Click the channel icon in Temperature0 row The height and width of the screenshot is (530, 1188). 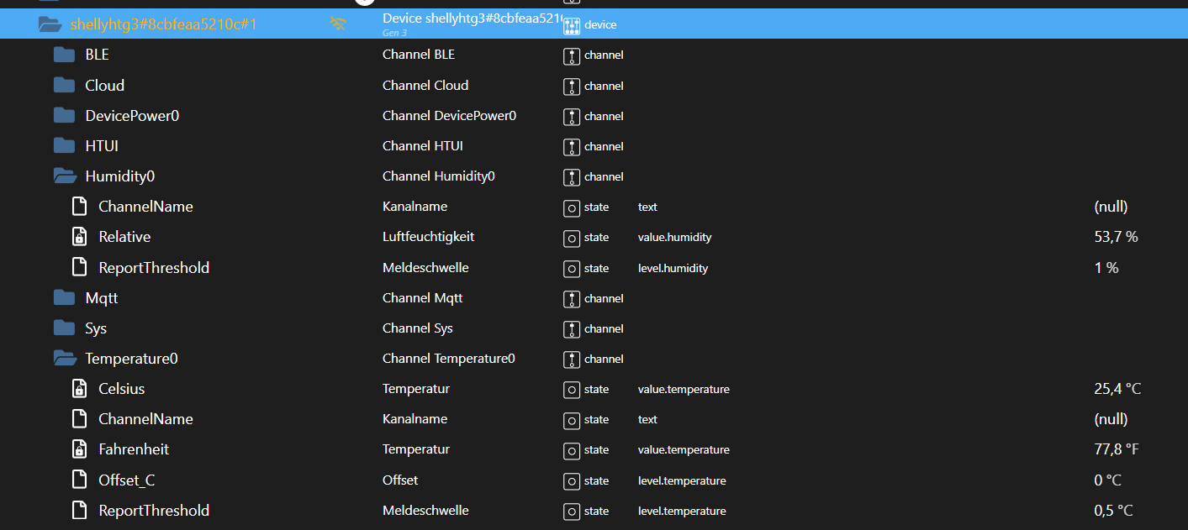pos(572,359)
